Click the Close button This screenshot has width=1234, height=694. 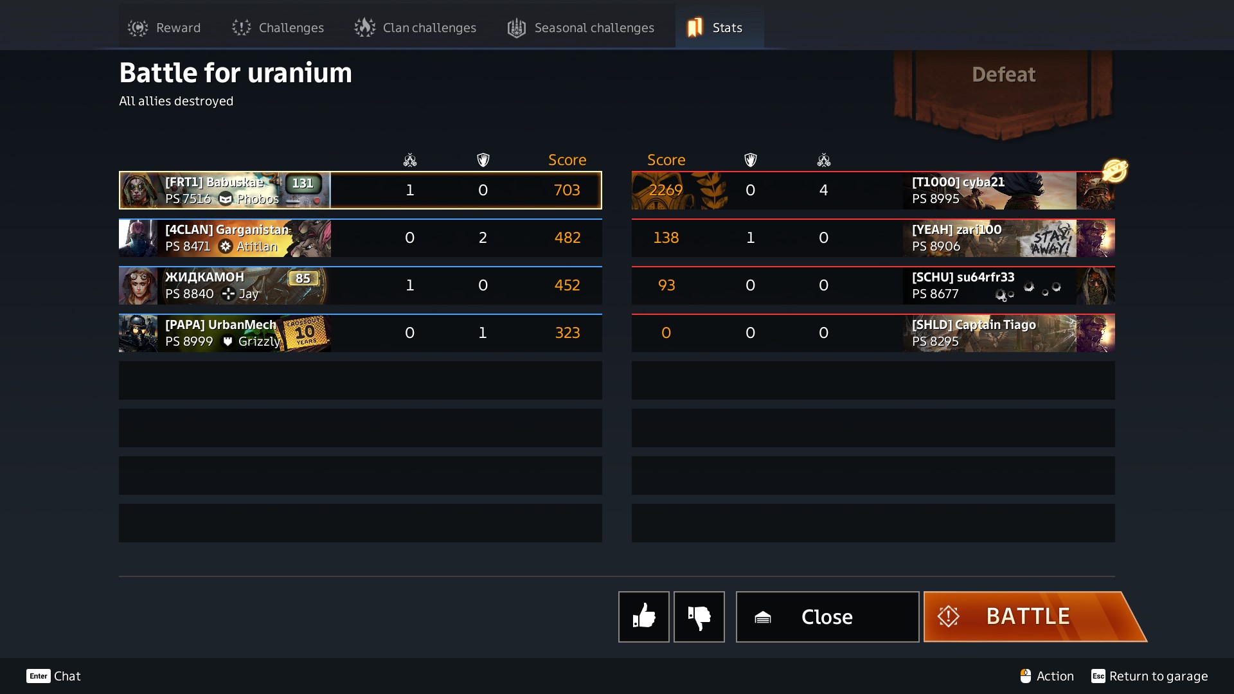(827, 616)
